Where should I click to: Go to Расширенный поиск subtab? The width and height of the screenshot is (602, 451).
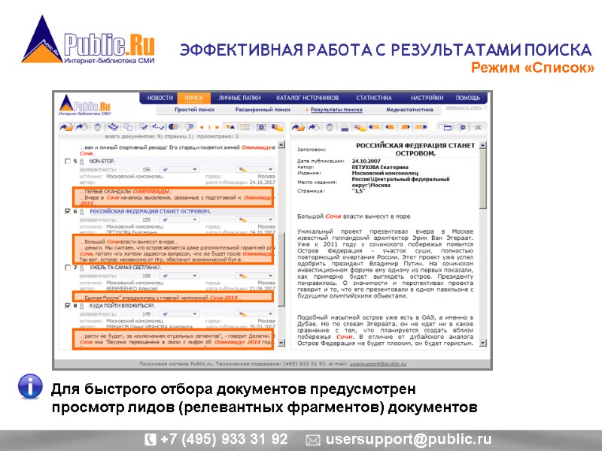[263, 110]
